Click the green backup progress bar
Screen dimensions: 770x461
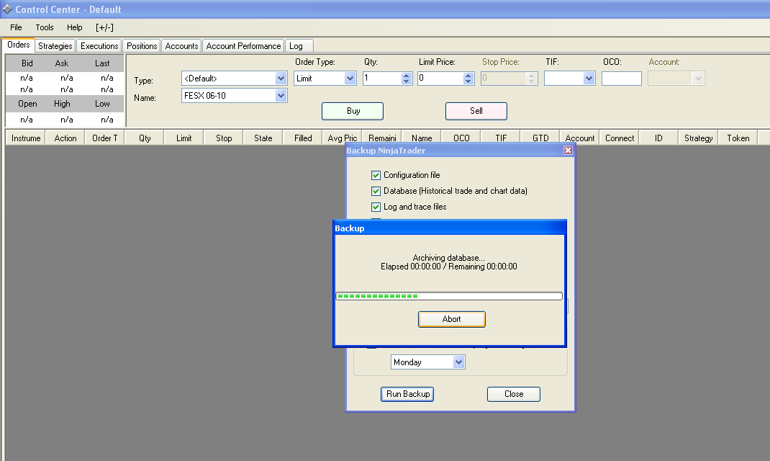pos(449,296)
